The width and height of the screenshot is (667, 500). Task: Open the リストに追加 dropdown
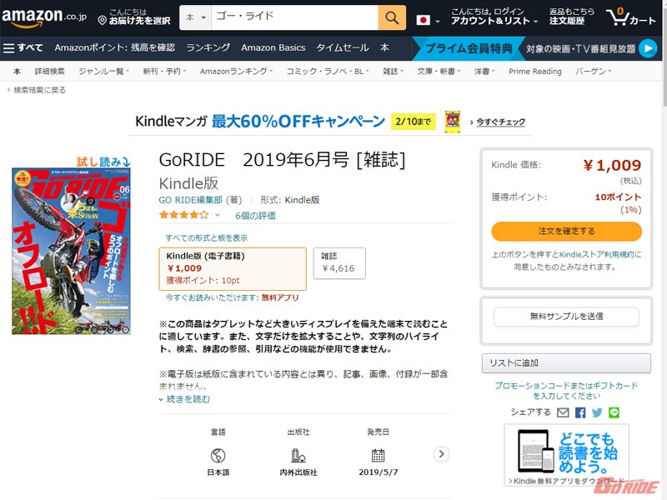(x=566, y=363)
